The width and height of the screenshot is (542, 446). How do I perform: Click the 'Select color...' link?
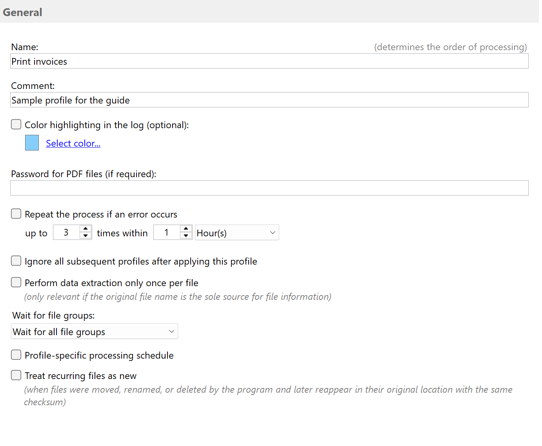73,143
